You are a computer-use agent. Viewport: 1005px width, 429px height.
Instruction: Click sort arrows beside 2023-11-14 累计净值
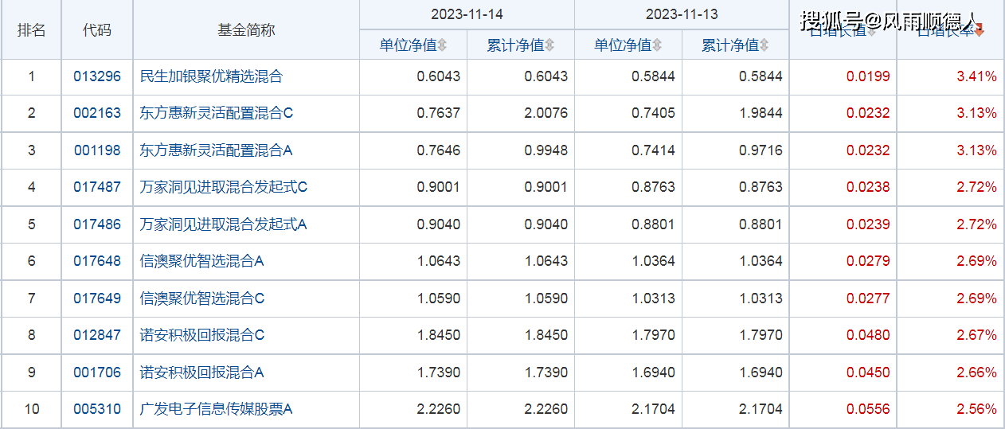click(549, 45)
